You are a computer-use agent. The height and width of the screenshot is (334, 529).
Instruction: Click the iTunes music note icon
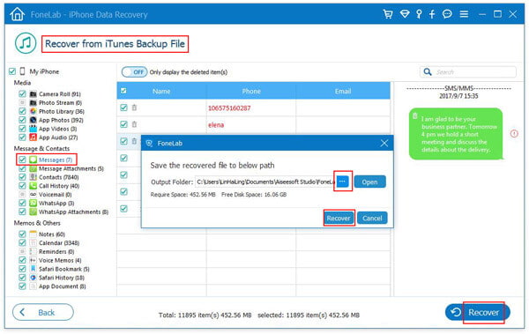coord(26,43)
